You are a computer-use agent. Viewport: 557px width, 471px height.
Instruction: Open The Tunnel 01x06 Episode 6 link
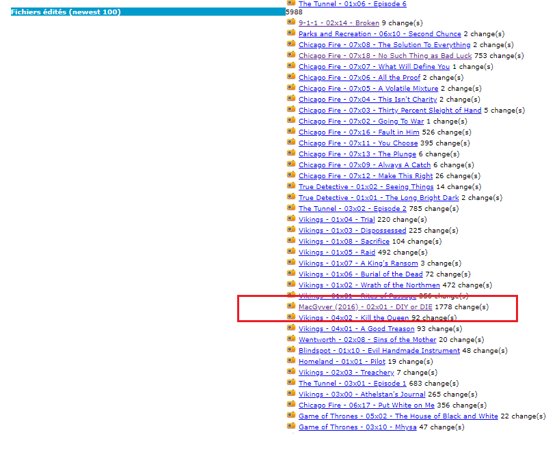pyautogui.click(x=352, y=4)
